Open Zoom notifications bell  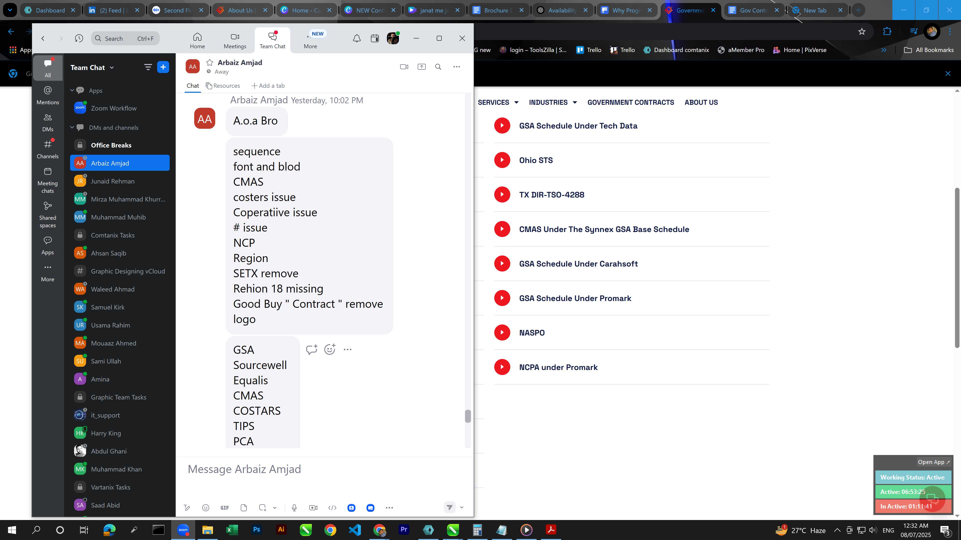click(357, 38)
